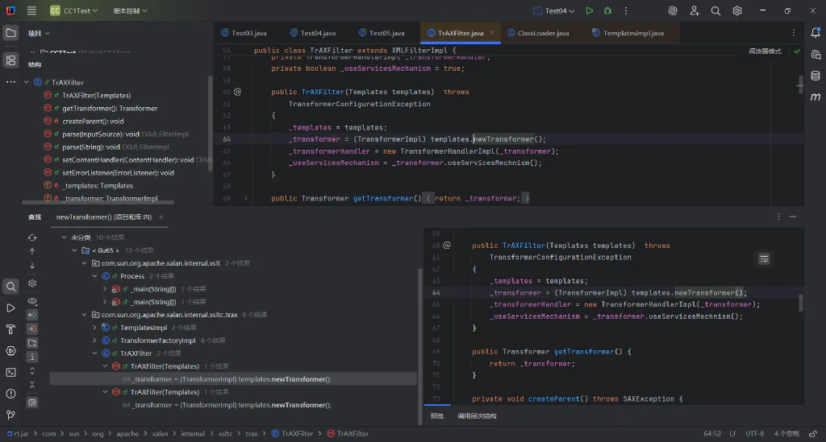826x442 pixels.
Task: Open the Terminal tool window icon
Action: tap(10, 372)
